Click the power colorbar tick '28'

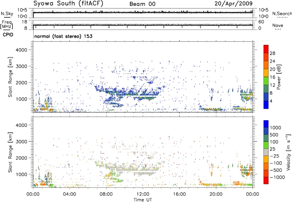point(272,53)
